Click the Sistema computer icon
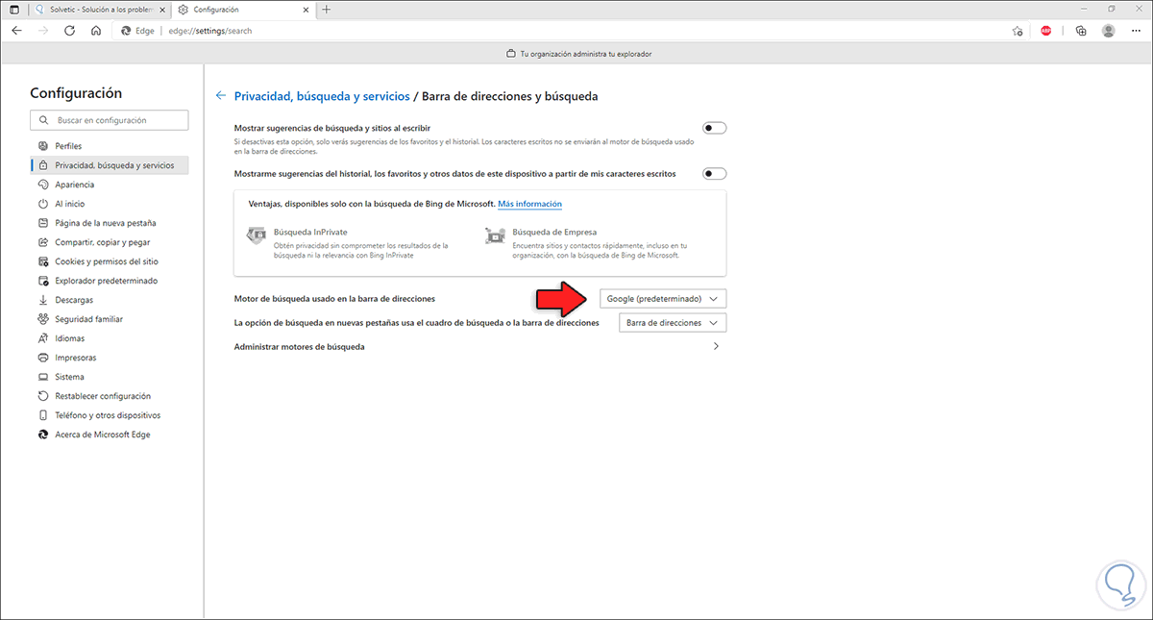The width and height of the screenshot is (1153, 620). point(43,377)
